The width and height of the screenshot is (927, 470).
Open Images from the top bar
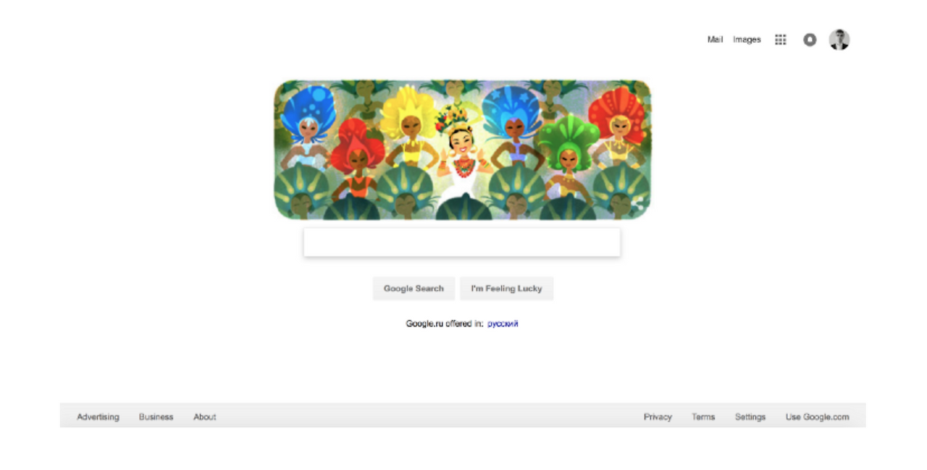pos(747,40)
